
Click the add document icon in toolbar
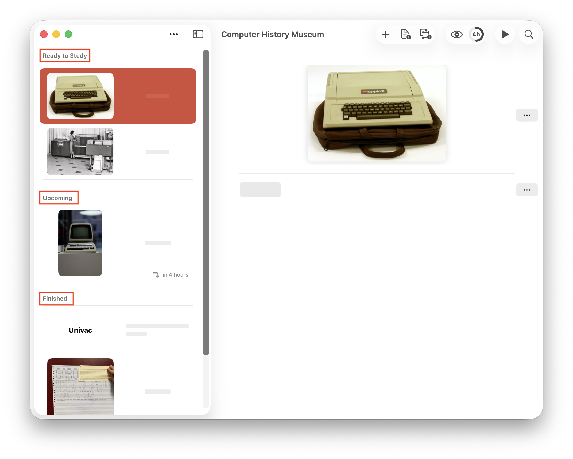[x=406, y=35]
